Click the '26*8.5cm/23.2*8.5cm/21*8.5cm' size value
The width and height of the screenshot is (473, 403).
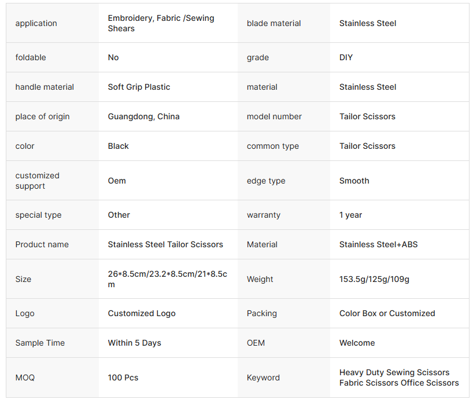(x=168, y=279)
